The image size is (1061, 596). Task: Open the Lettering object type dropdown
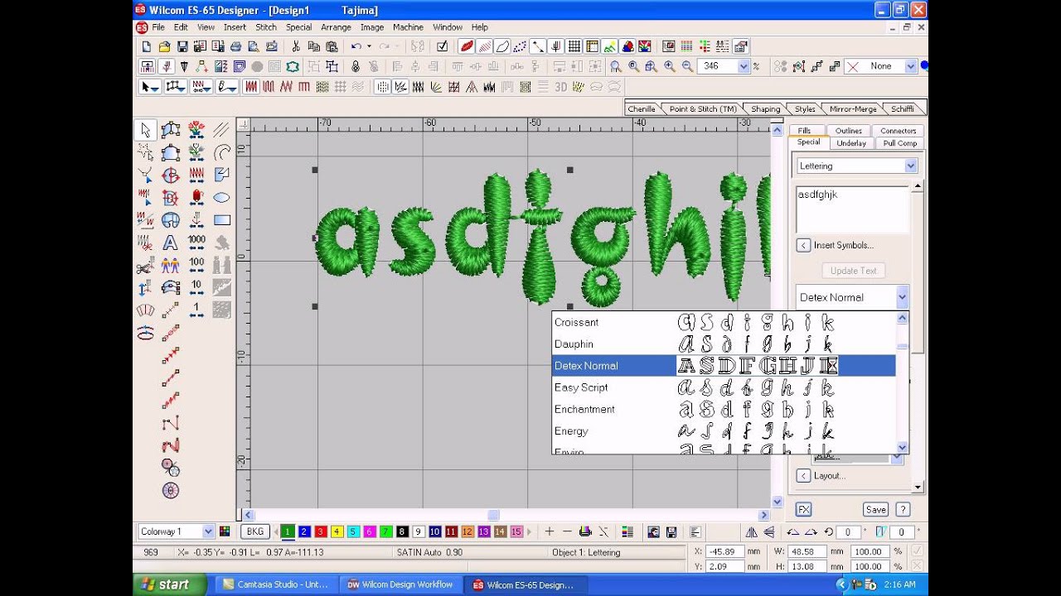pos(910,166)
